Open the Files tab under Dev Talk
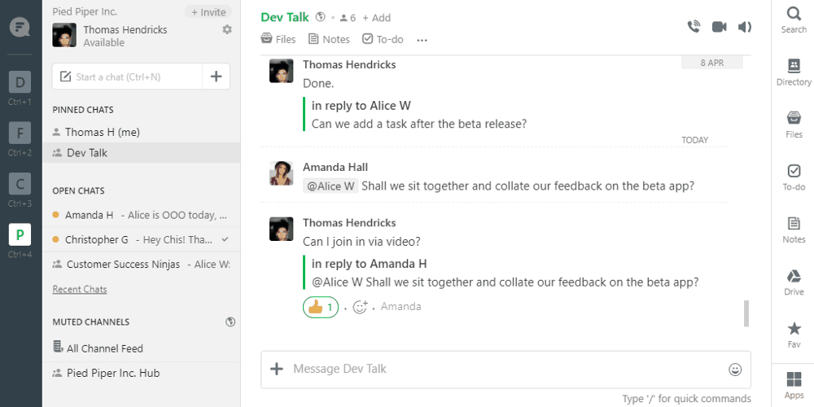The height and width of the screenshot is (407, 814). point(278,39)
